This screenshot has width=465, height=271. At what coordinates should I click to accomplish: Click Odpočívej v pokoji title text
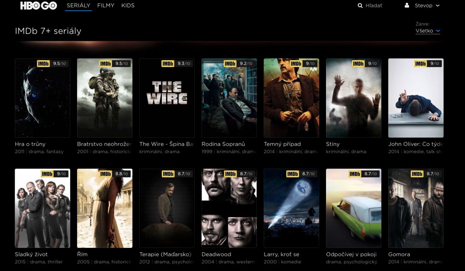[x=351, y=255]
